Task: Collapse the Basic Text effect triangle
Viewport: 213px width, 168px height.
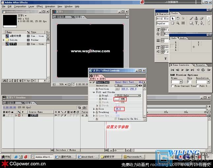Action: tap(91, 82)
